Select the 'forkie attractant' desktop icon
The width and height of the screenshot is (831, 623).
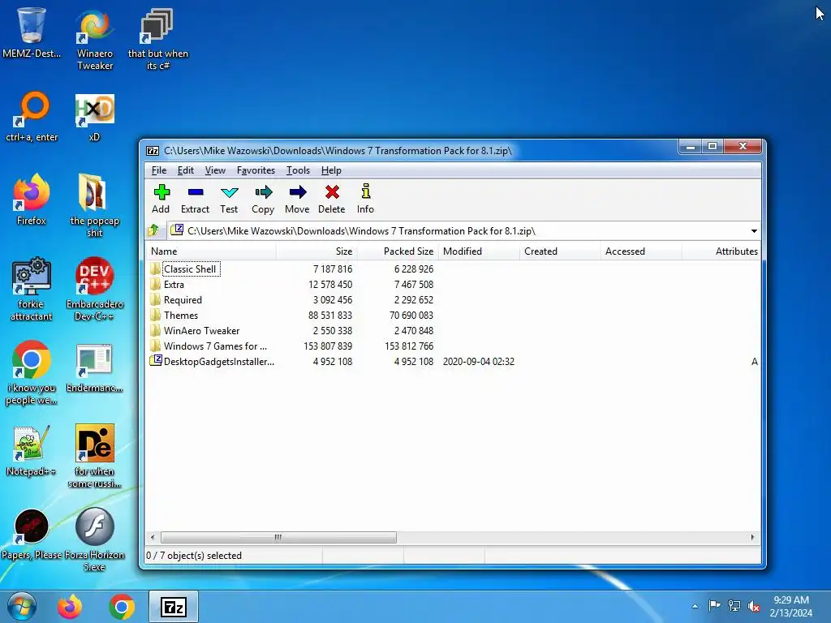(x=32, y=290)
